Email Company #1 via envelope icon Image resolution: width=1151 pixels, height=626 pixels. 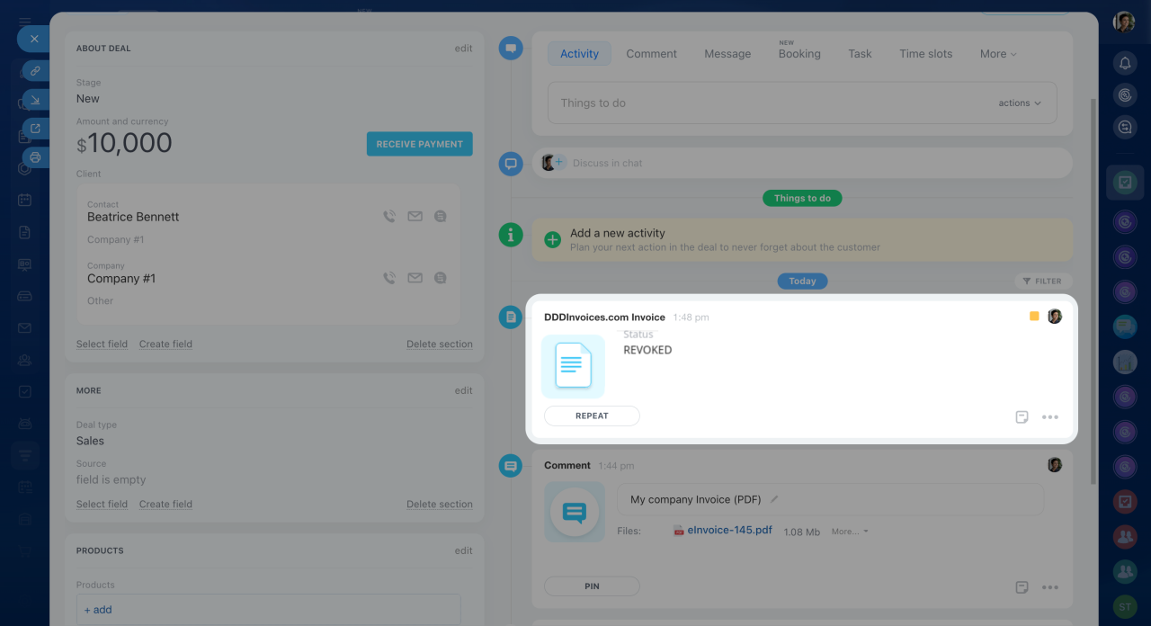point(415,279)
